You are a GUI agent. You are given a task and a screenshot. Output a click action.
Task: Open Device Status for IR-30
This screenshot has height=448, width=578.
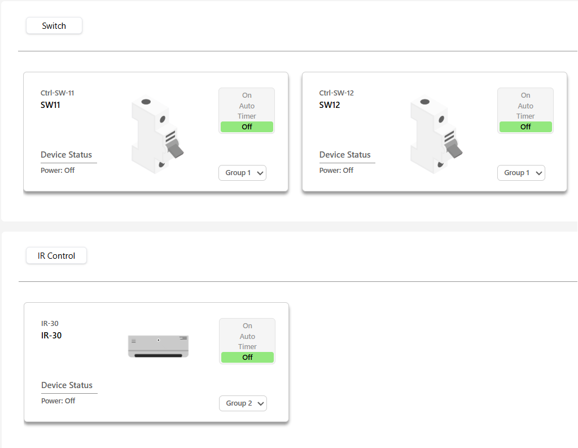pyautogui.click(x=67, y=385)
